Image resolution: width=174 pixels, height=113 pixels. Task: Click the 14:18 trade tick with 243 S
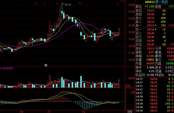[x=155, y=103]
